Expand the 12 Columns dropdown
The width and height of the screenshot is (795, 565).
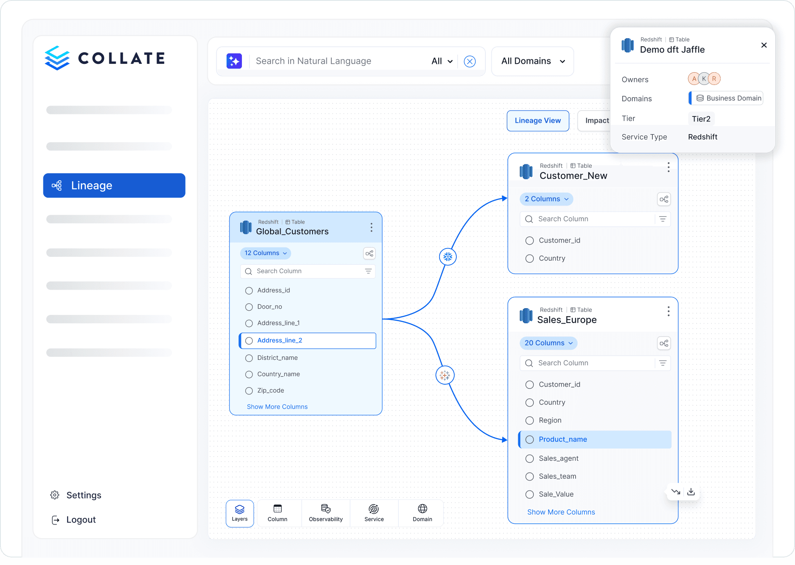[265, 253]
